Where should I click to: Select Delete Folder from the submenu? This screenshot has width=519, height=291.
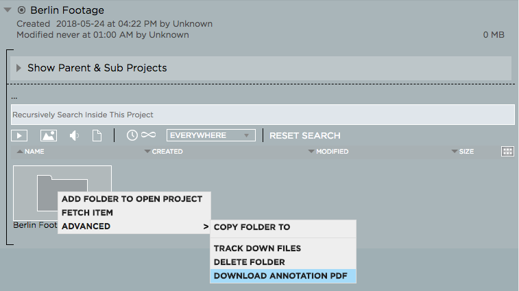click(x=250, y=262)
